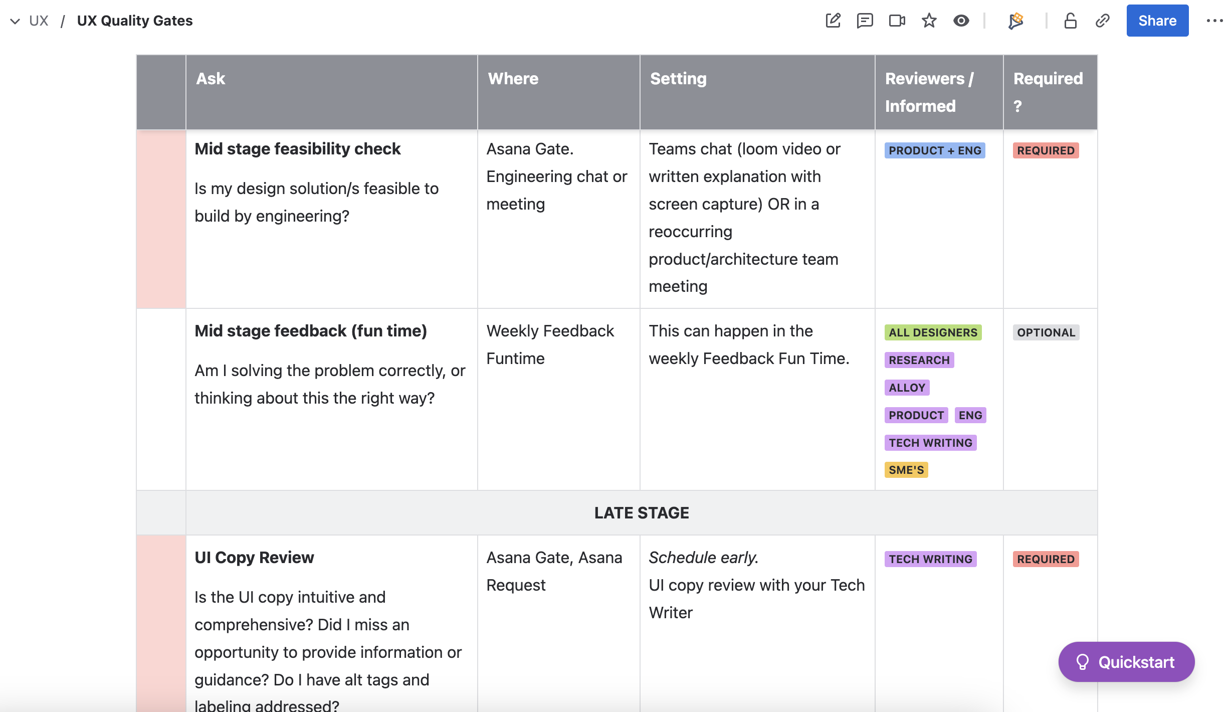This screenshot has width=1231, height=712.
Task: Star this page as favorite
Action: [929, 21]
